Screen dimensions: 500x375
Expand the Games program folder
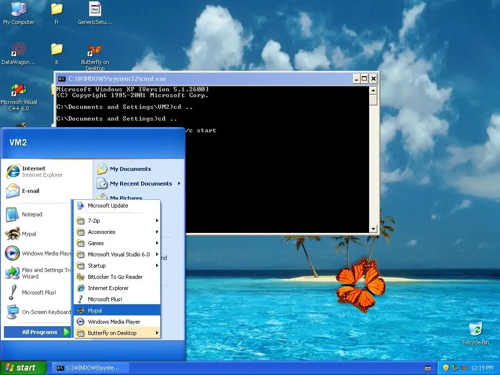click(x=117, y=243)
